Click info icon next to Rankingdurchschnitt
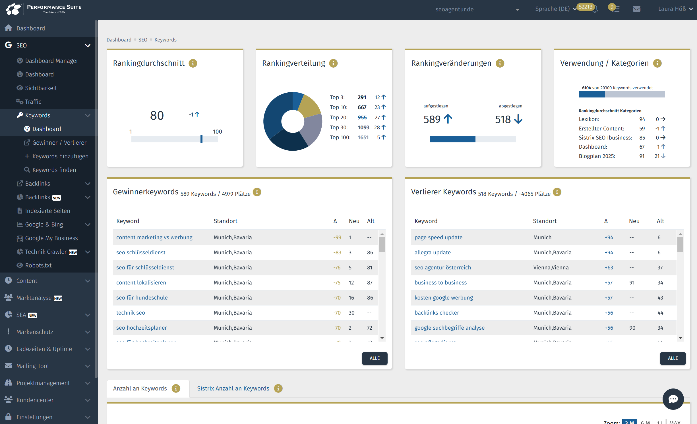Viewport: 697px width, 424px height. click(x=193, y=63)
